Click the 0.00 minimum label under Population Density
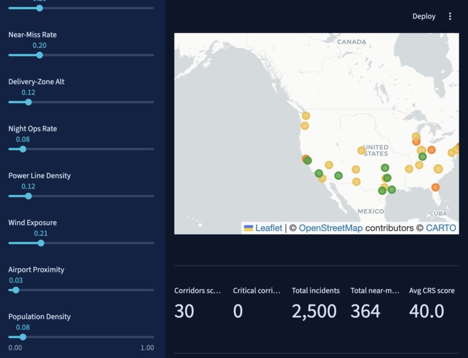This screenshot has height=358, width=468. [15, 348]
